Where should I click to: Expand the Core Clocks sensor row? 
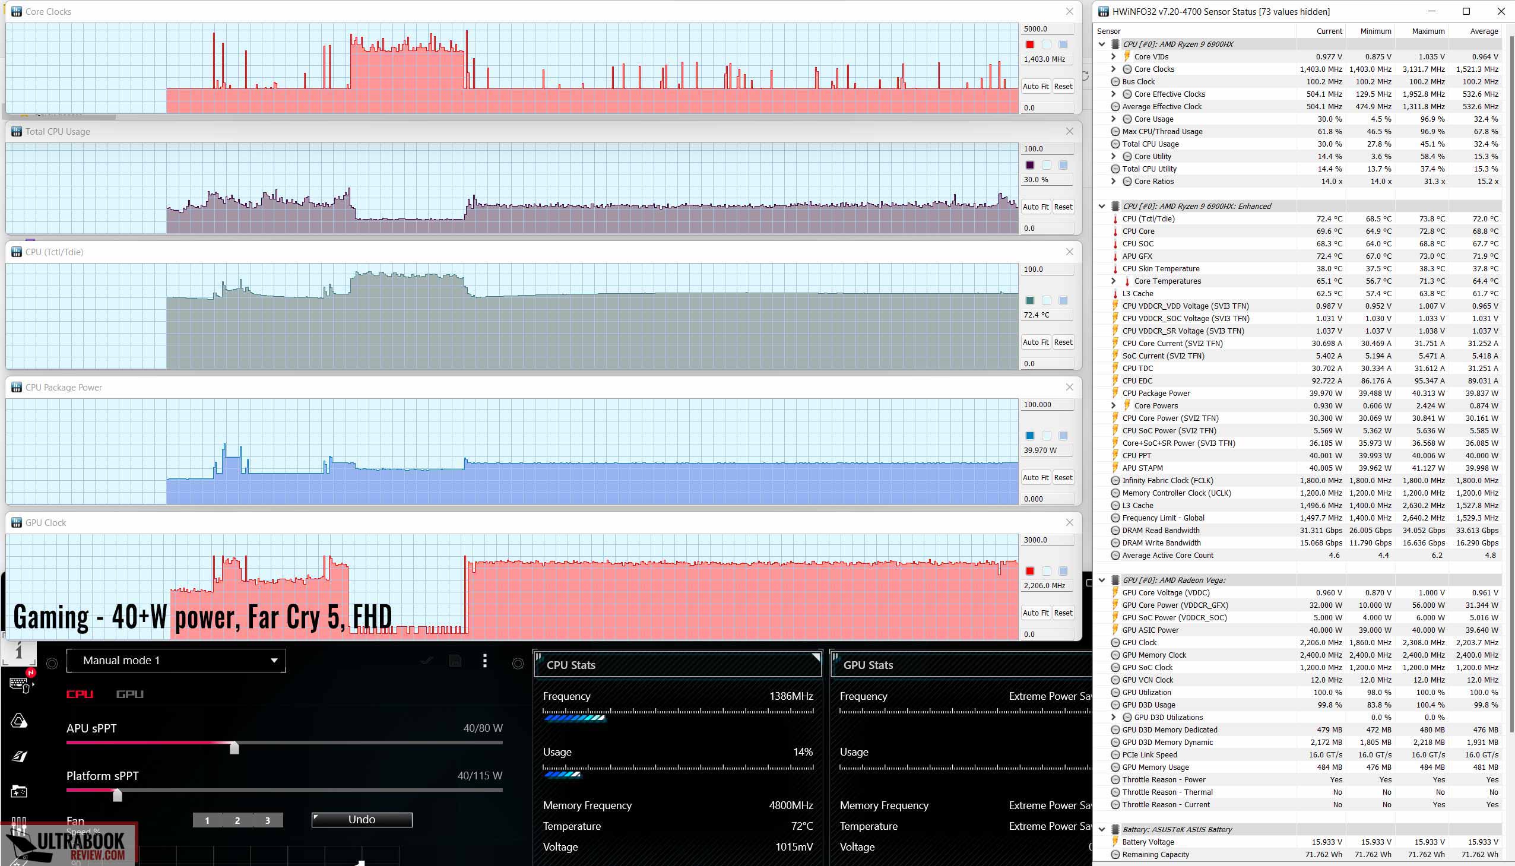click(1114, 69)
